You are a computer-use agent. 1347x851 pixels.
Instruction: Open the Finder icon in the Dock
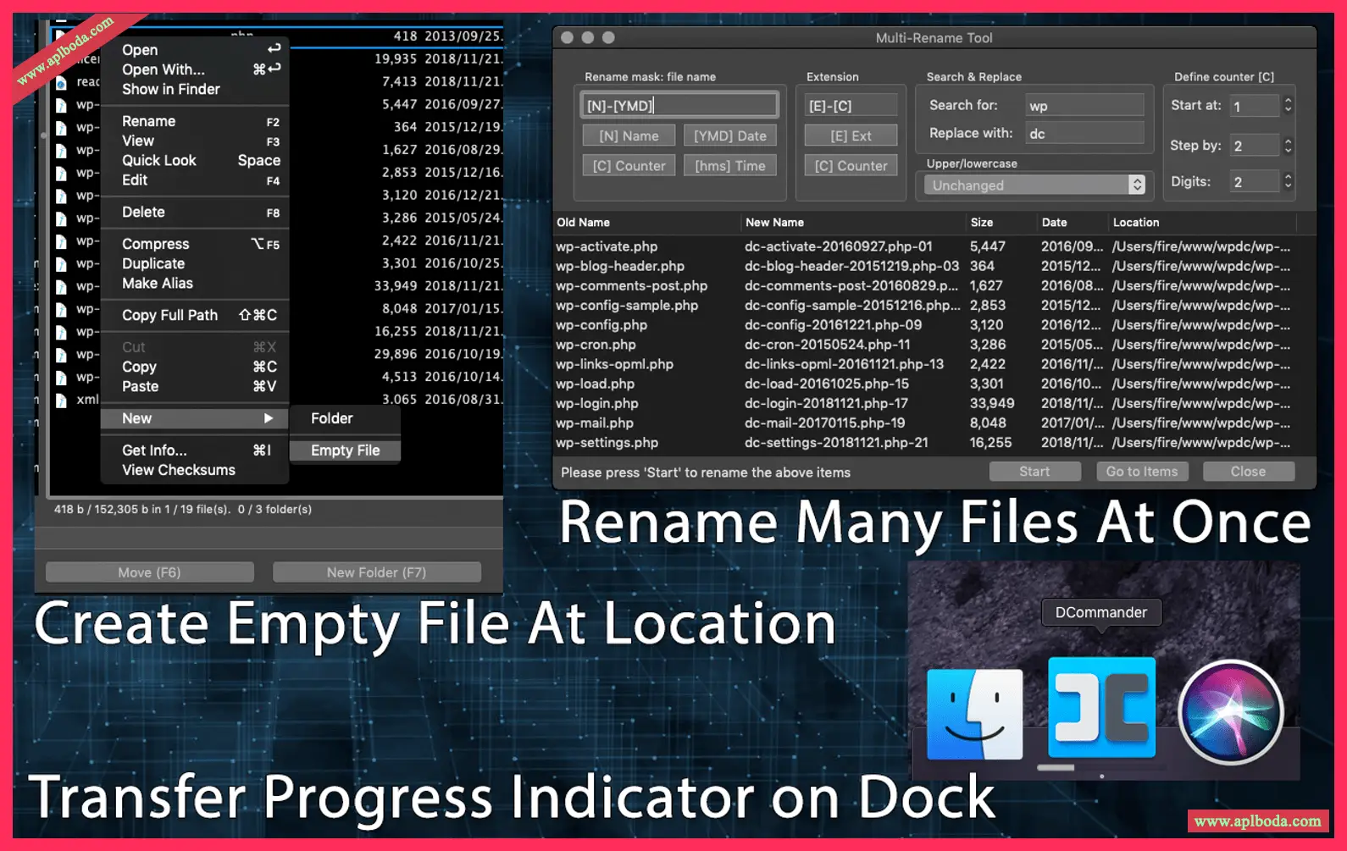(x=974, y=713)
